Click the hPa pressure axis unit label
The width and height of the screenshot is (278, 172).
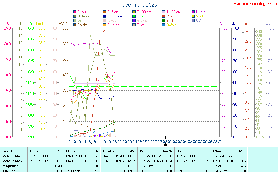[x=30, y=23]
